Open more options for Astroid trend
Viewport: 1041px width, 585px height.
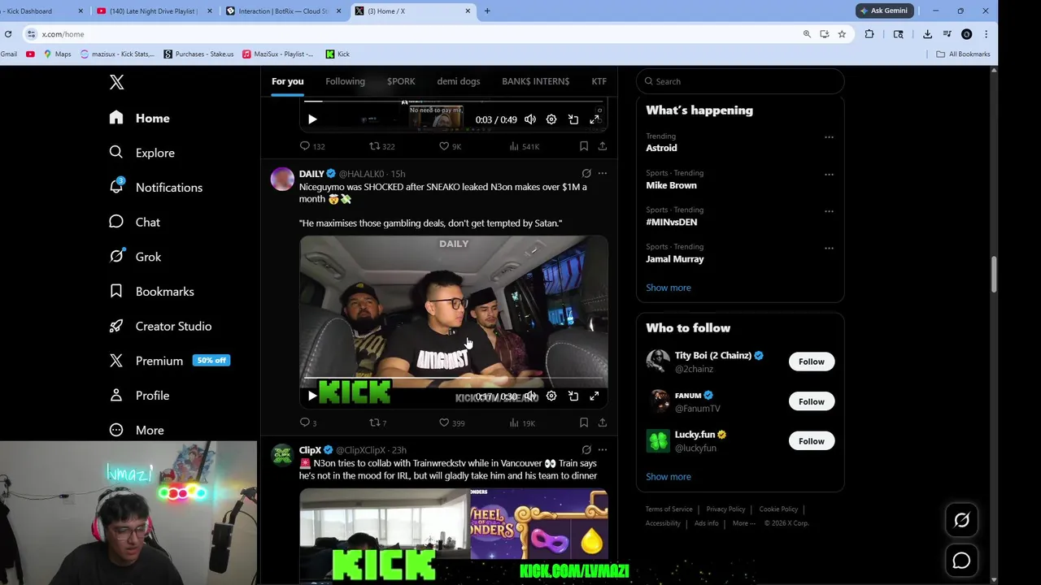[x=829, y=136]
